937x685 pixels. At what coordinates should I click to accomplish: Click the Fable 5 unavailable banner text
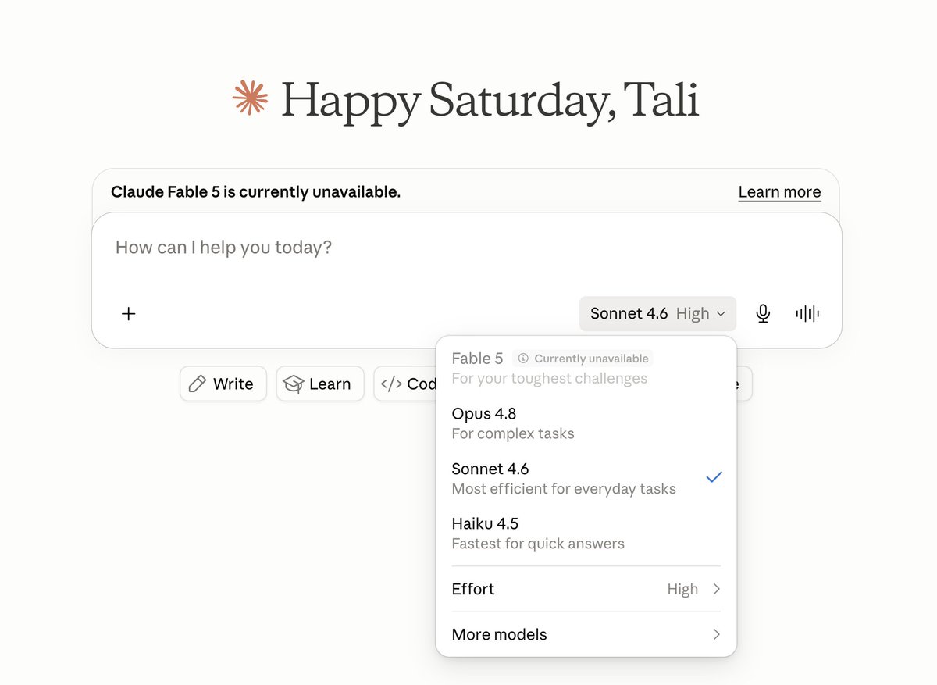click(x=255, y=192)
